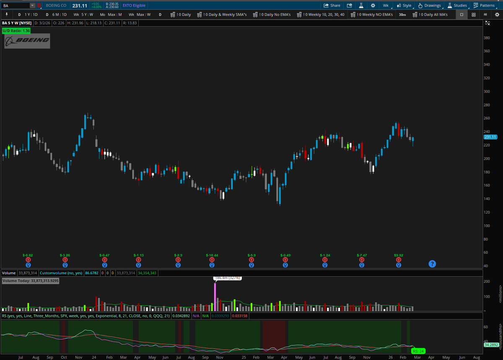This screenshot has width=503, height=360.
Task: Click blue lightbulb icon under $-7.47
Action: [x=362, y=265]
